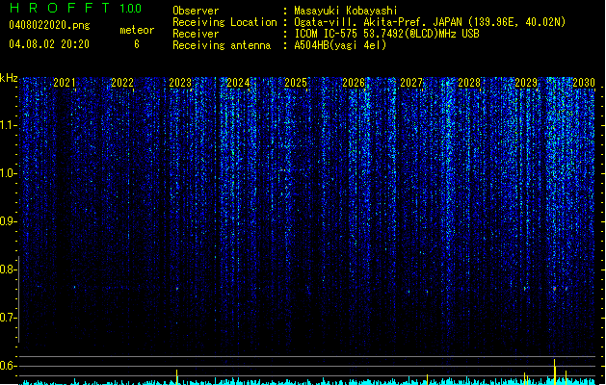The height and width of the screenshot is (385, 606).
Task: Click the Observer label
Action: coord(196,11)
